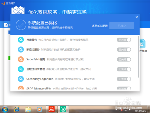150x113 pixels.
Task: Switch to the green rocket taskbar app
Action: point(63,109)
